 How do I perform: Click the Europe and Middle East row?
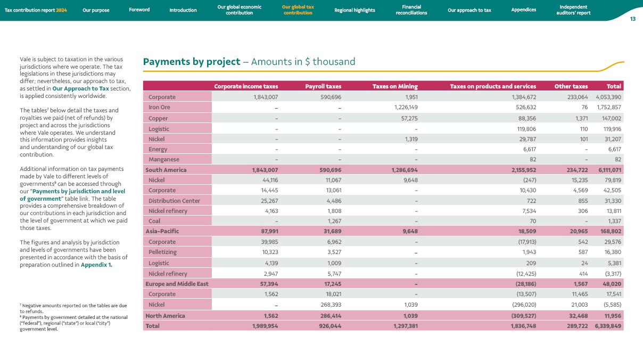[x=177, y=284]
